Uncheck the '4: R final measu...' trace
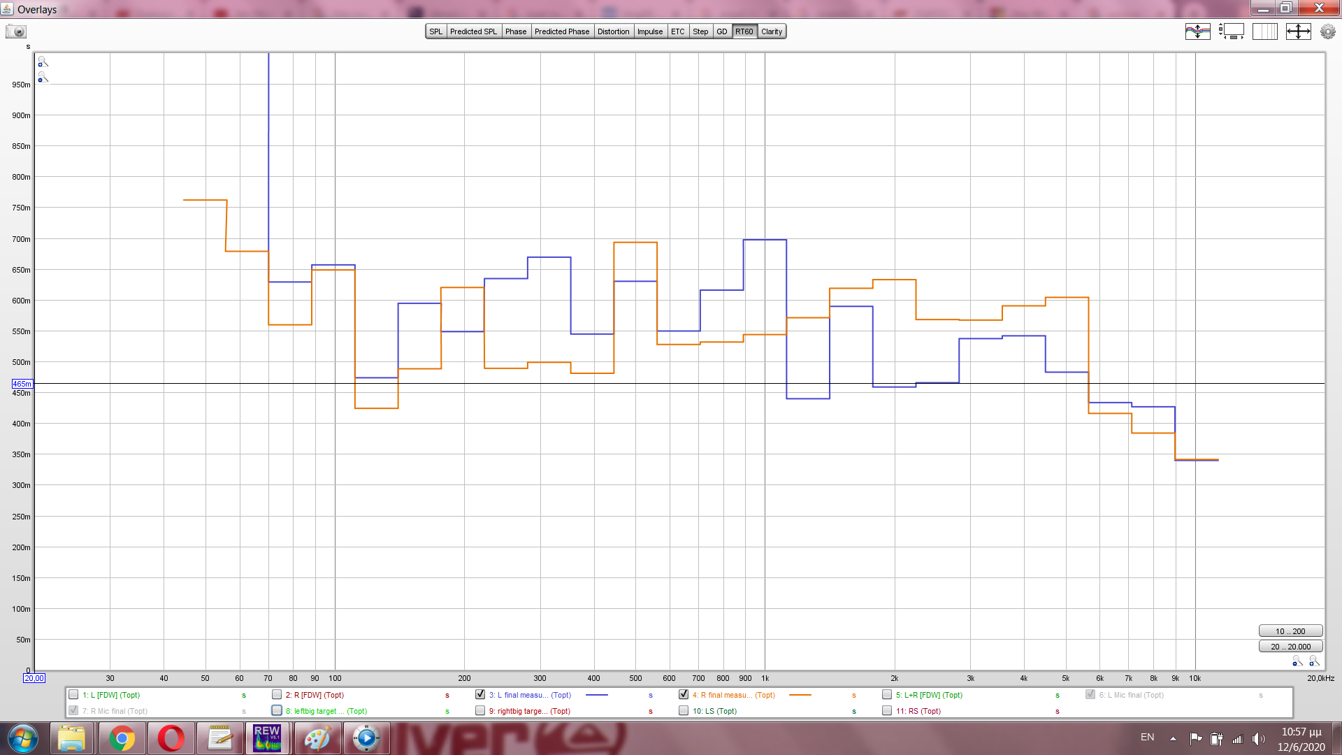This screenshot has width=1342, height=755. (684, 695)
